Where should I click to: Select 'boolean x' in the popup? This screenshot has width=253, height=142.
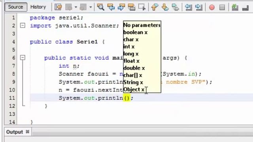(135, 32)
